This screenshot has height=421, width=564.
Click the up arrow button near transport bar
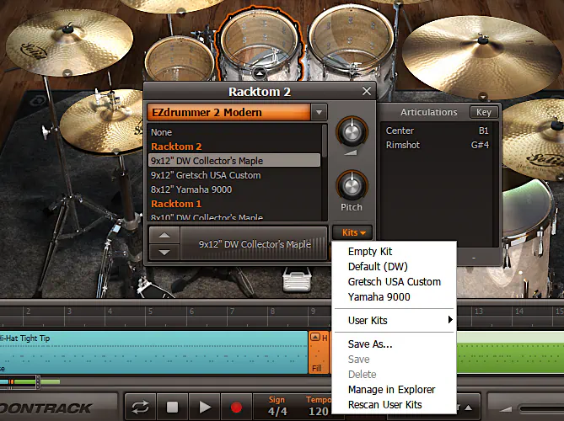tap(469, 408)
